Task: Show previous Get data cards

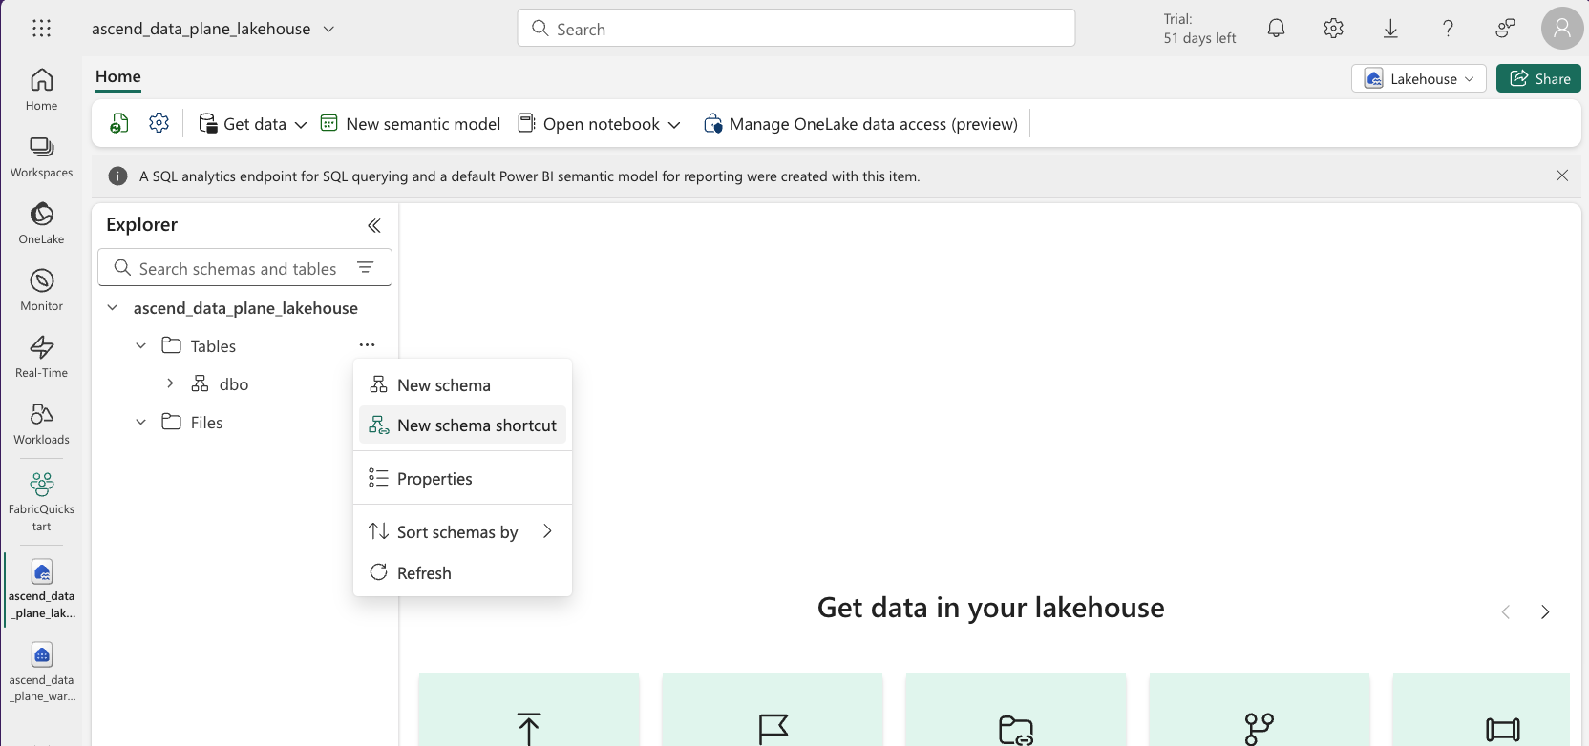Action: (x=1506, y=612)
